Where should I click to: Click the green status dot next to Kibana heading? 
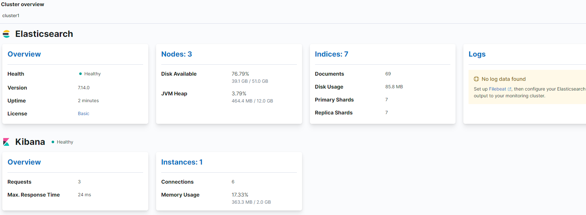[53, 142]
